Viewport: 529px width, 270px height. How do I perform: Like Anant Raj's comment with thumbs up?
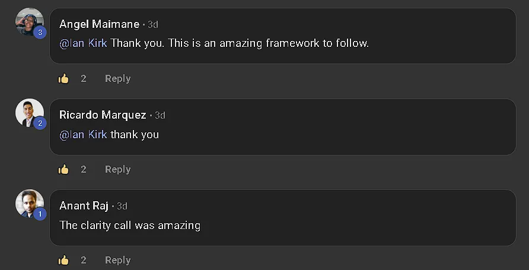63,261
